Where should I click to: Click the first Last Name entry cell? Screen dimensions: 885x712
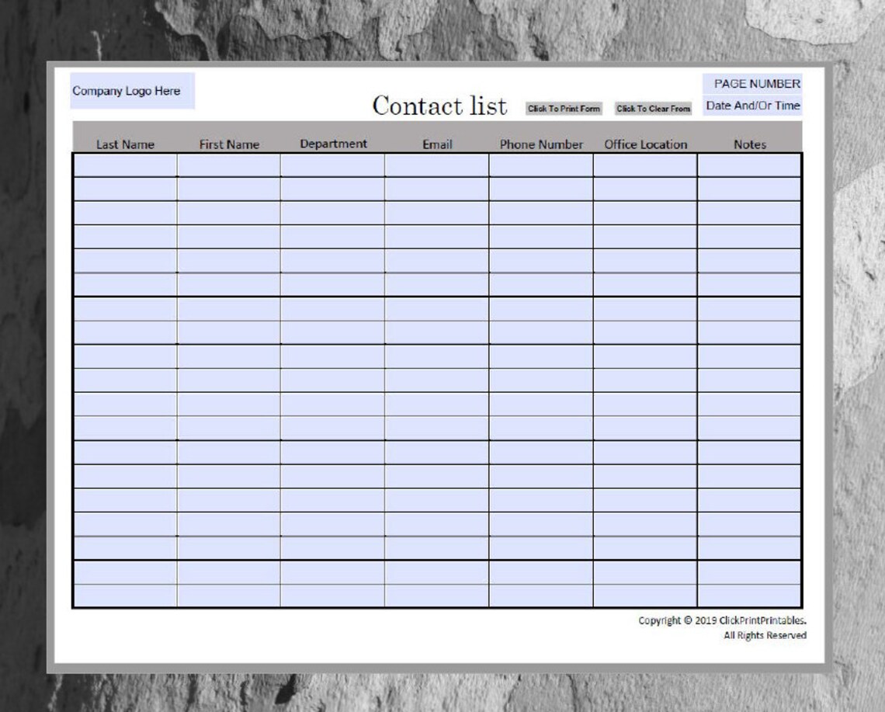click(125, 165)
